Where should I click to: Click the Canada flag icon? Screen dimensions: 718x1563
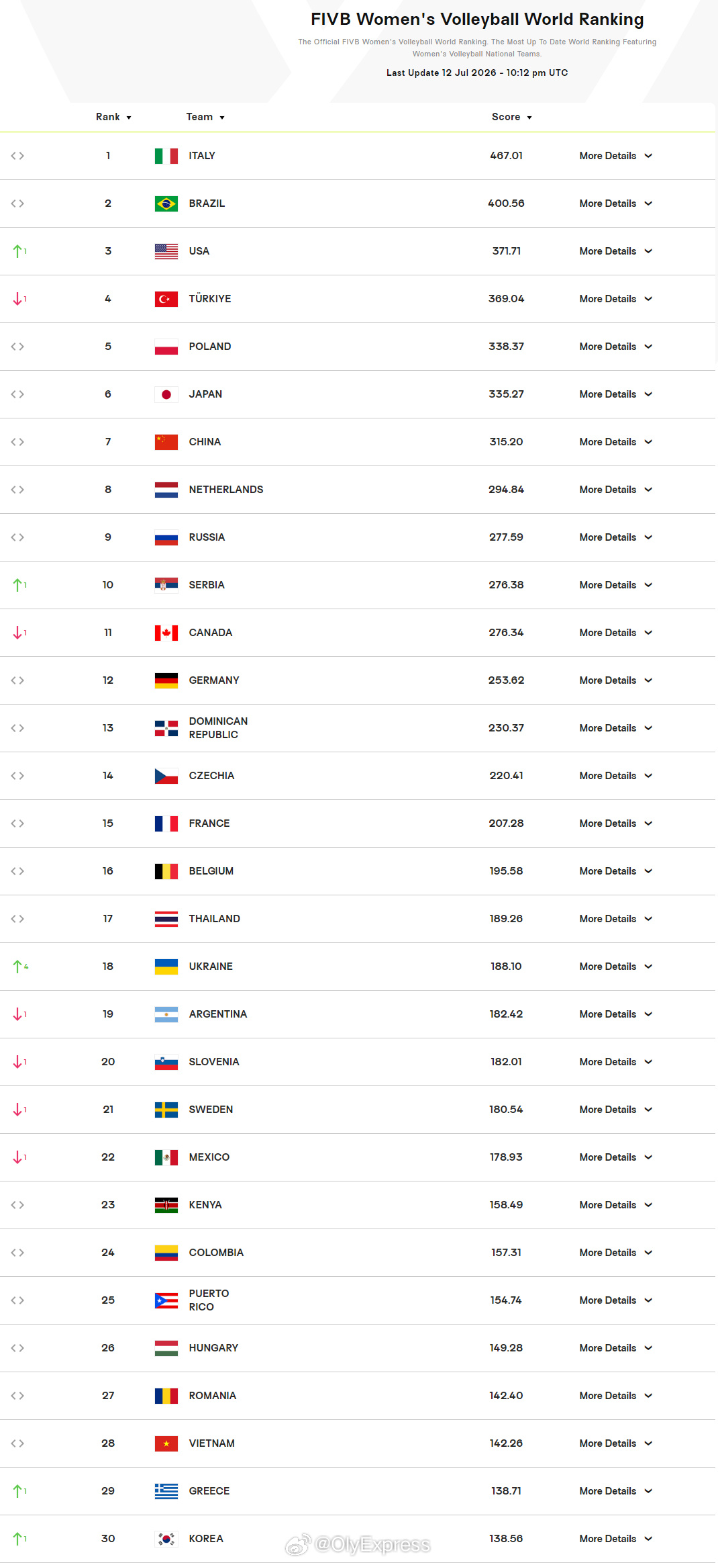pyautogui.click(x=166, y=633)
